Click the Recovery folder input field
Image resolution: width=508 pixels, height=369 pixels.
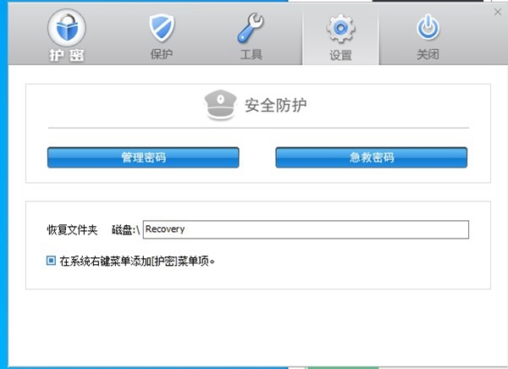pos(306,229)
